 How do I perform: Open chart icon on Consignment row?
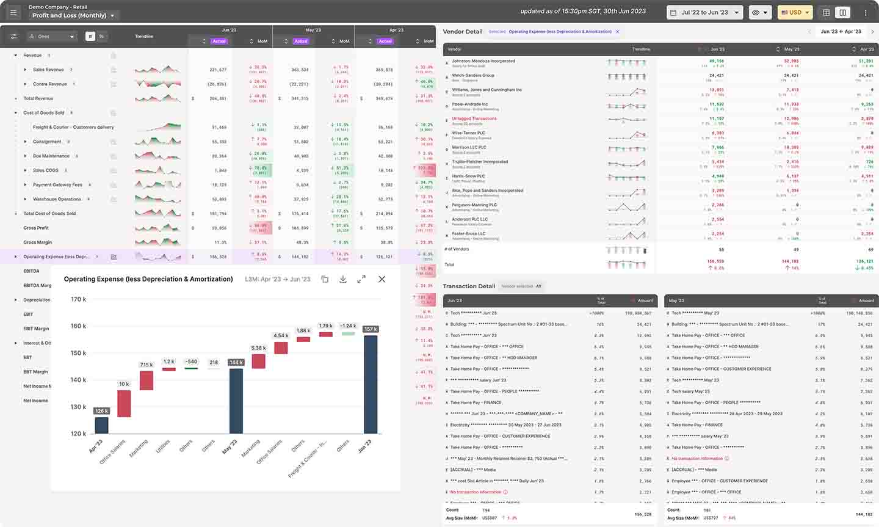coord(114,142)
